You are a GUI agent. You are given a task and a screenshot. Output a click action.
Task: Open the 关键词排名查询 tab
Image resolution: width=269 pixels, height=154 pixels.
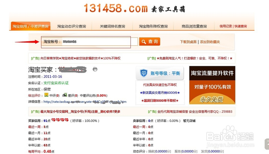pyautogui.click(x=112, y=26)
